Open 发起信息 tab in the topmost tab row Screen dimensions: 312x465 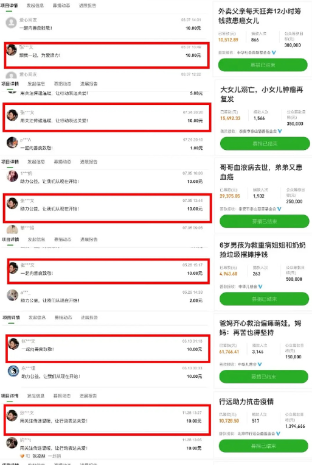pyautogui.click(x=35, y=5)
